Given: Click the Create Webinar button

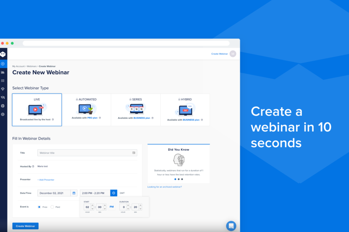Looking at the screenshot, I should tap(25, 226).
